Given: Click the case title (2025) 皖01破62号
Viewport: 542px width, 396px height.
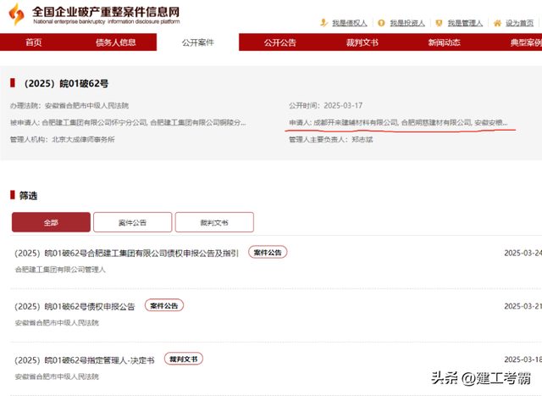Looking at the screenshot, I should coord(66,83).
